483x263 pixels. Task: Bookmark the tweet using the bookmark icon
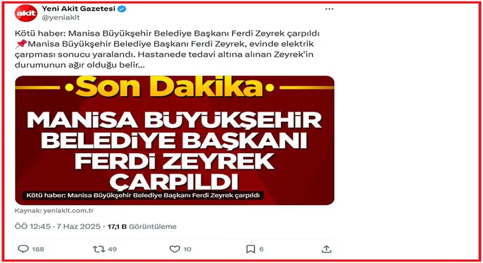(251, 249)
